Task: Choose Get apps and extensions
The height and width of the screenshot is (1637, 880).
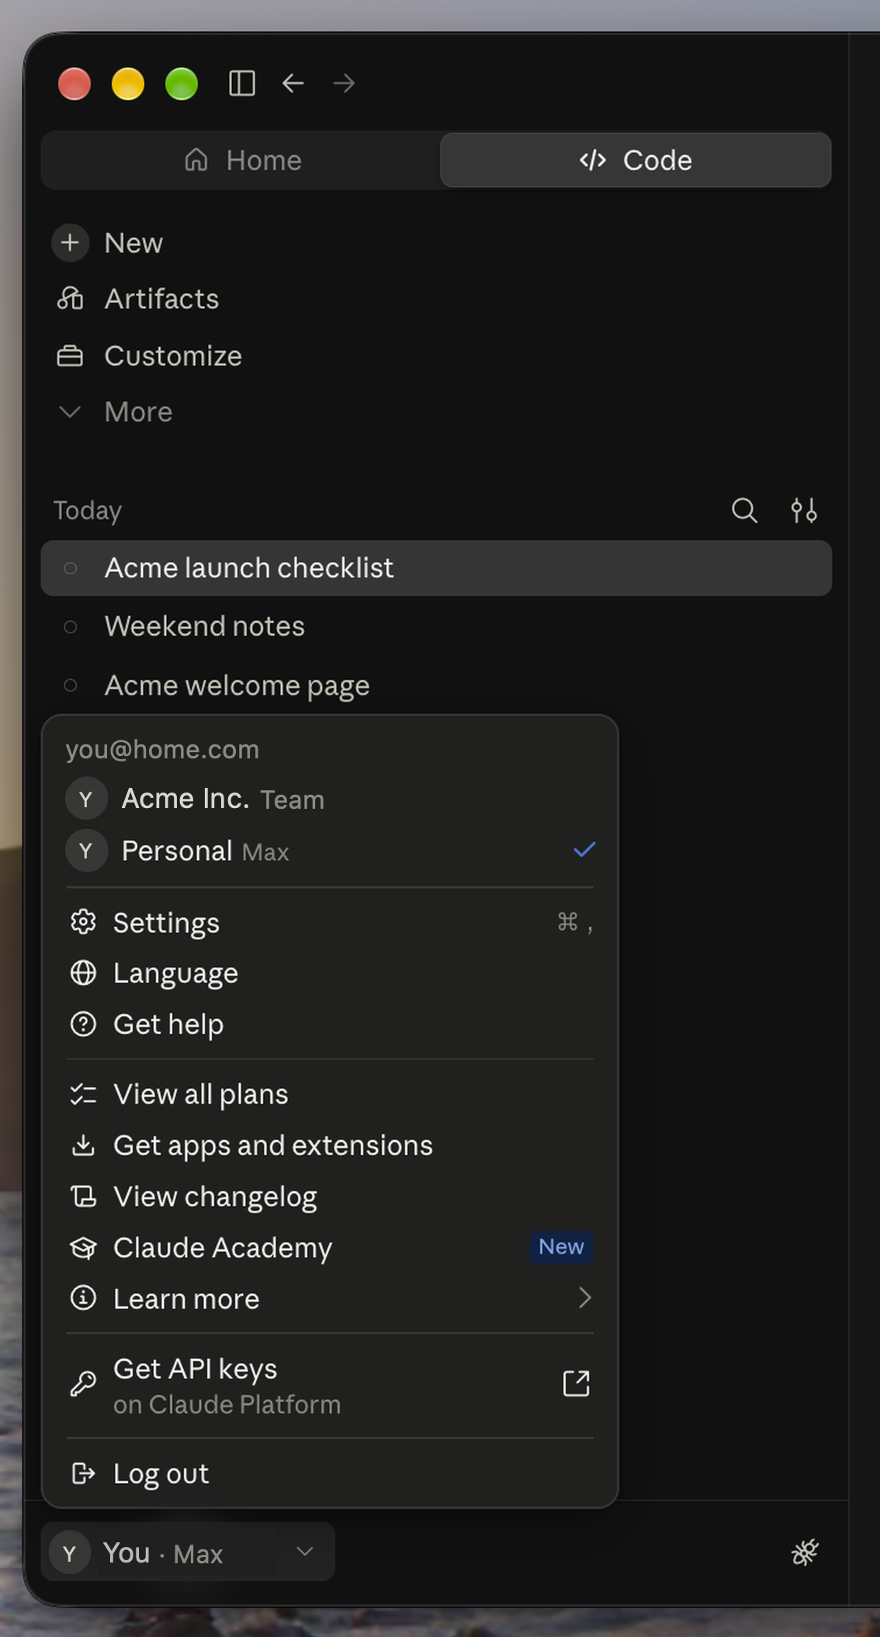Action: (330, 1146)
